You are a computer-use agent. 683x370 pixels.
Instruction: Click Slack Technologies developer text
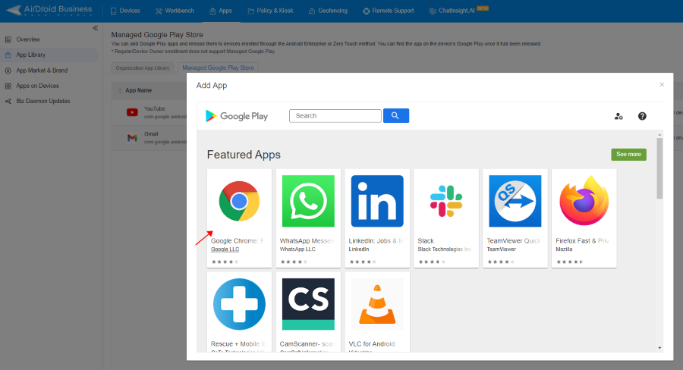(x=444, y=249)
